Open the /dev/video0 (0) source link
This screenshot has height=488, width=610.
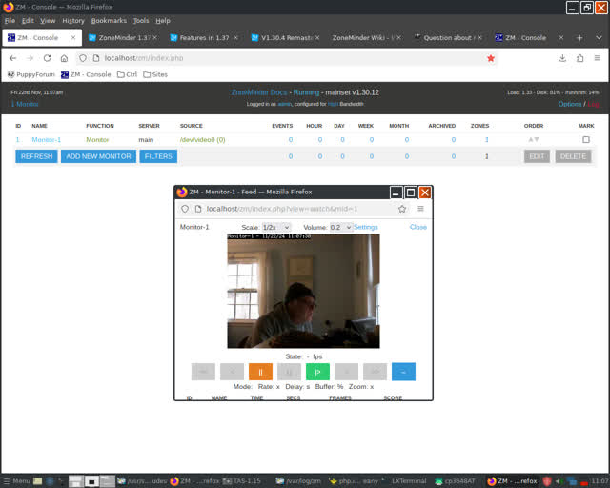(x=202, y=140)
